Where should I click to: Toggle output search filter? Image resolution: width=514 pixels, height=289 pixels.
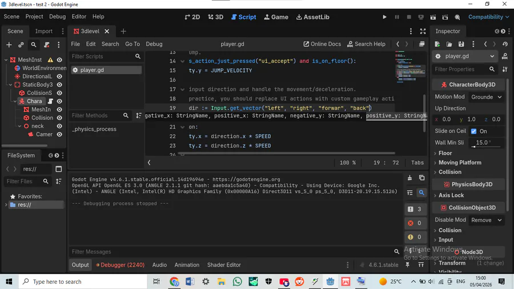click(421, 192)
